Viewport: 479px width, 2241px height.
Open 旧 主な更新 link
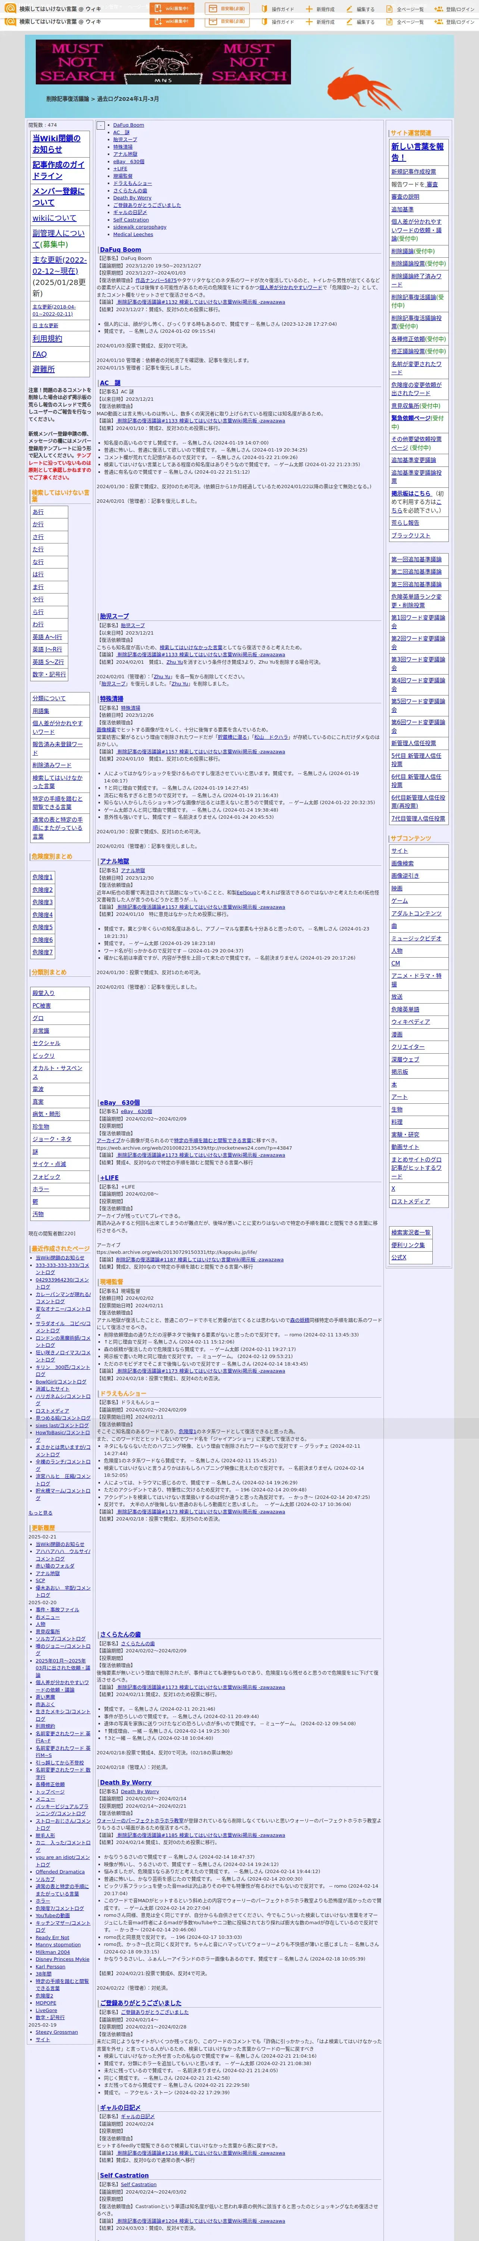45,326
